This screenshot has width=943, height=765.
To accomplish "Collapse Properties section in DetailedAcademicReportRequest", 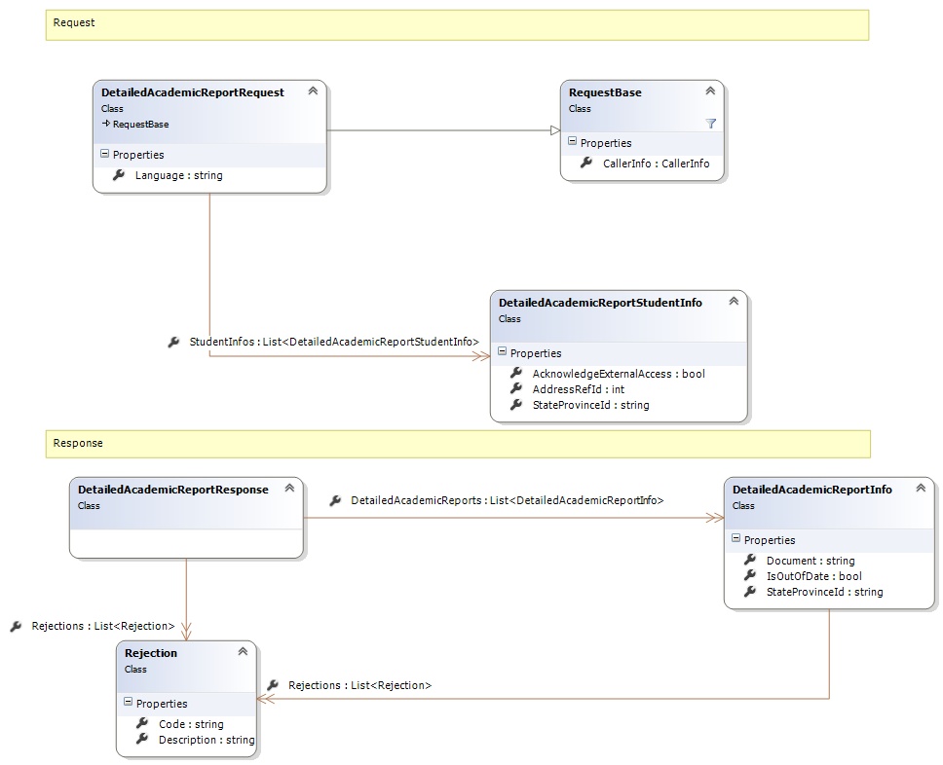I will [x=104, y=154].
